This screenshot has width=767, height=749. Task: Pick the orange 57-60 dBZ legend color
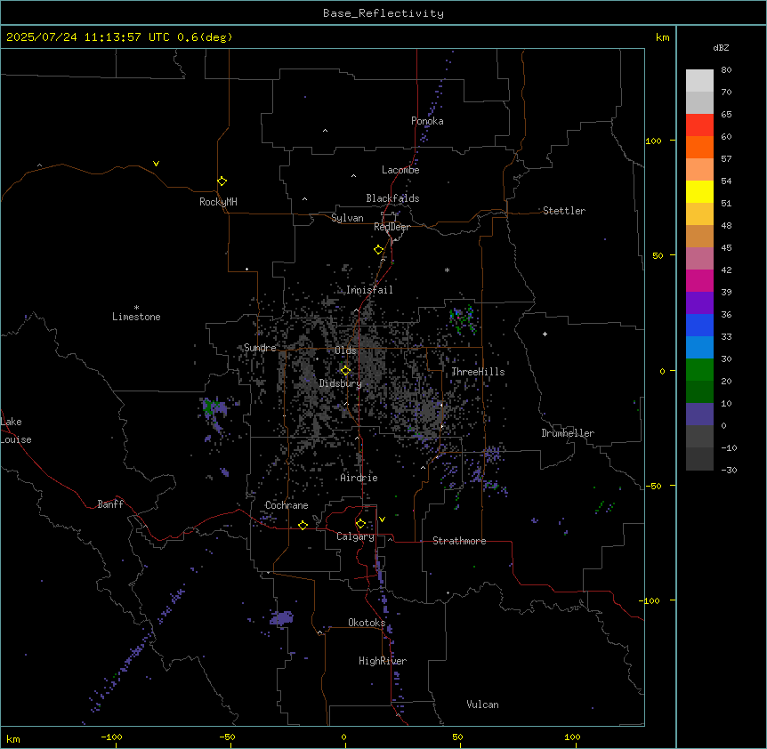pyautogui.click(x=699, y=147)
